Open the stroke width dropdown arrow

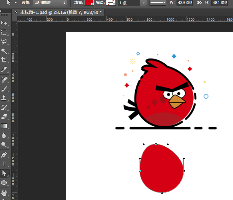[x=143, y=3]
